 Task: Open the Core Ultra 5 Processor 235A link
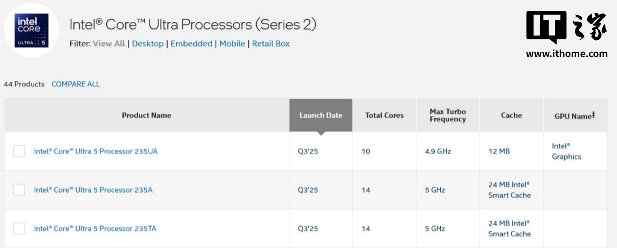coord(93,190)
